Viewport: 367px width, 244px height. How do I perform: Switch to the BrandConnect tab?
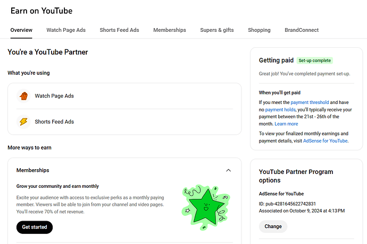click(302, 30)
